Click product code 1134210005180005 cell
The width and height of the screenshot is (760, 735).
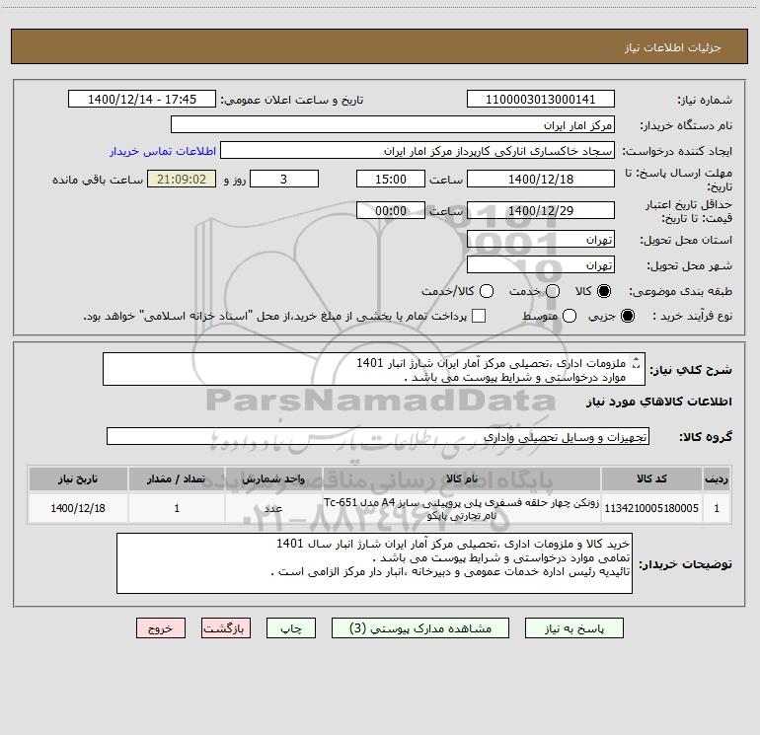coord(651,508)
